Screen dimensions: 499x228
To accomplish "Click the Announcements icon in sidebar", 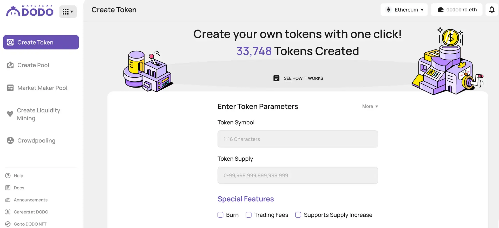I will tap(8, 200).
